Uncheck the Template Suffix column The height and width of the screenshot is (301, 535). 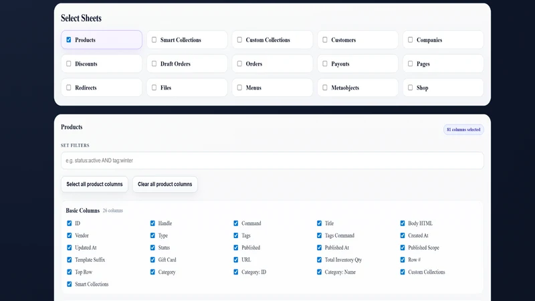click(70, 260)
